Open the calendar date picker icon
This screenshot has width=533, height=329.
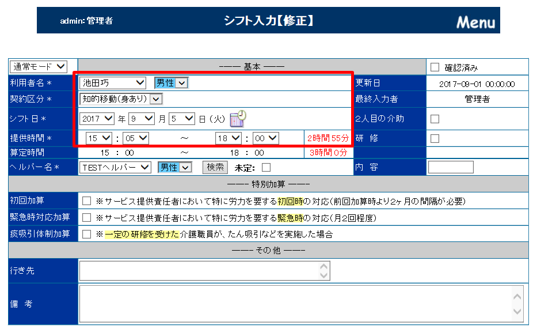(x=238, y=119)
